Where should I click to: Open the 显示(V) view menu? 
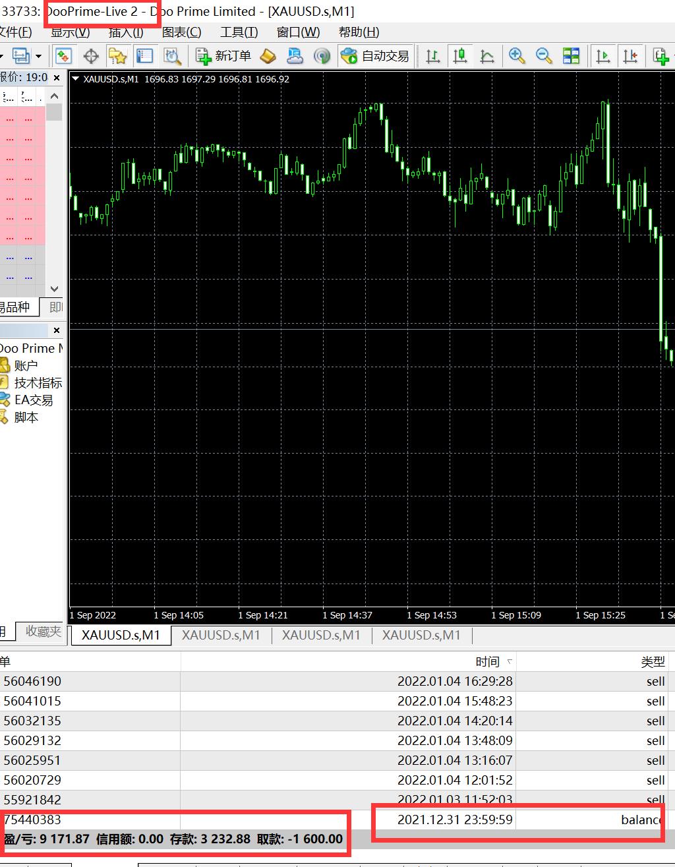[x=70, y=32]
